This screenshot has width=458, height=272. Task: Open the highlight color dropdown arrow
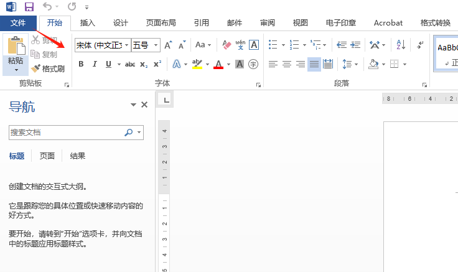click(x=207, y=64)
